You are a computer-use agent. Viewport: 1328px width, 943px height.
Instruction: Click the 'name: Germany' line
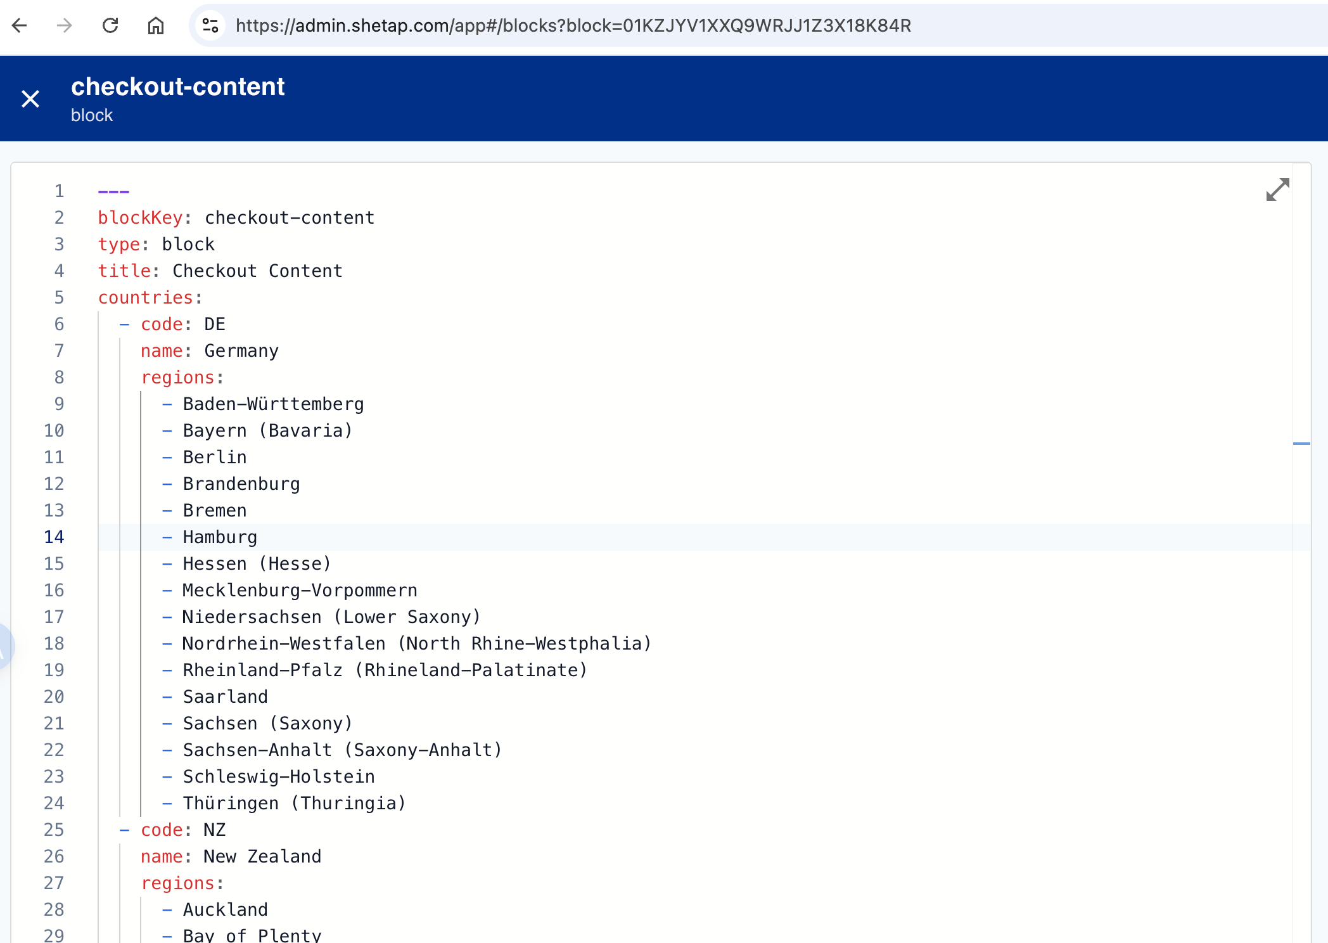click(x=210, y=350)
